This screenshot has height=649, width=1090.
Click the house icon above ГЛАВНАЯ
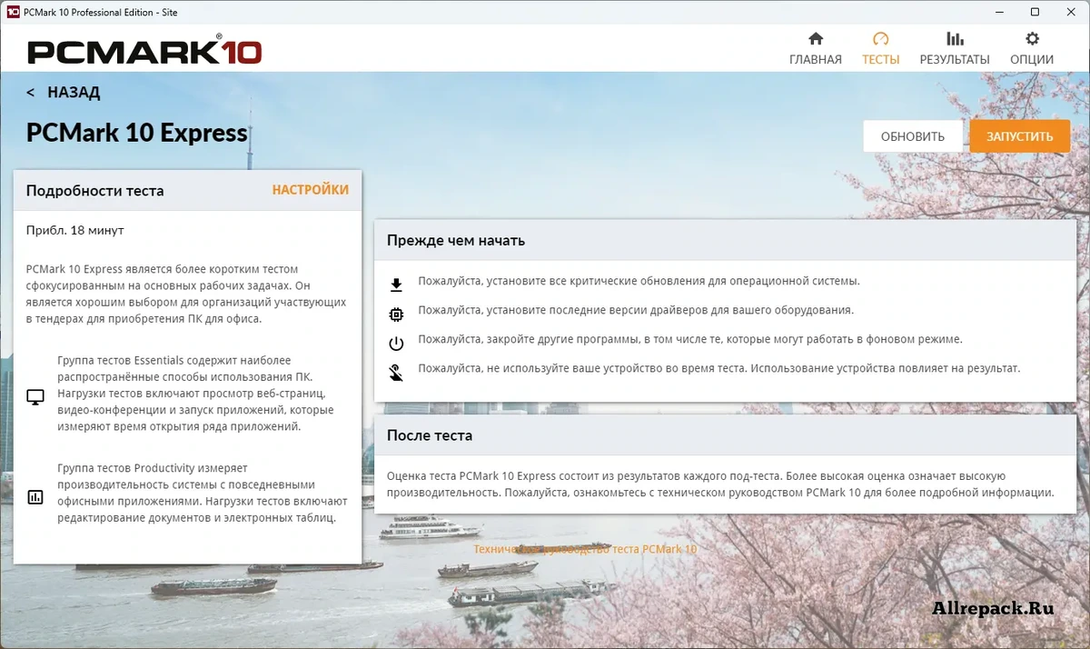816,39
